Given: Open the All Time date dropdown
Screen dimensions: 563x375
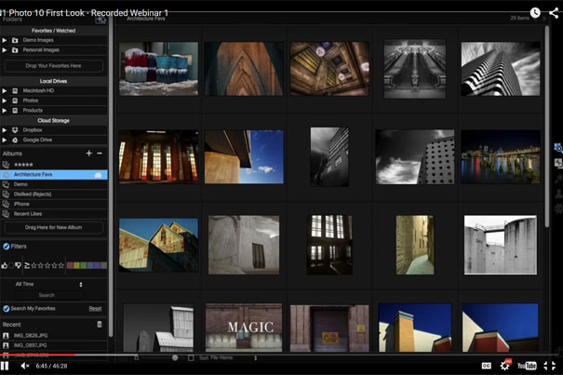Looking at the screenshot, I should (x=48, y=284).
